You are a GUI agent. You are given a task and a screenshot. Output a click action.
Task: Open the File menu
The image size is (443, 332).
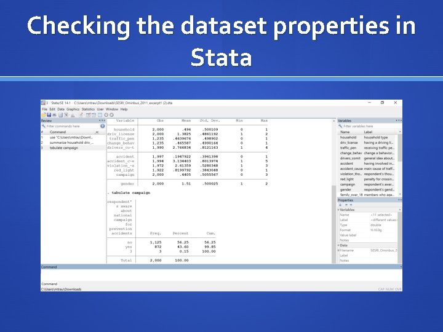[45, 109]
